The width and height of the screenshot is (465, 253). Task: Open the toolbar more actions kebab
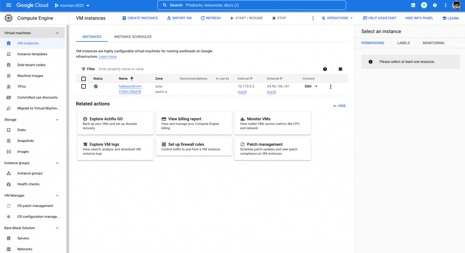pyautogui.click(x=313, y=18)
